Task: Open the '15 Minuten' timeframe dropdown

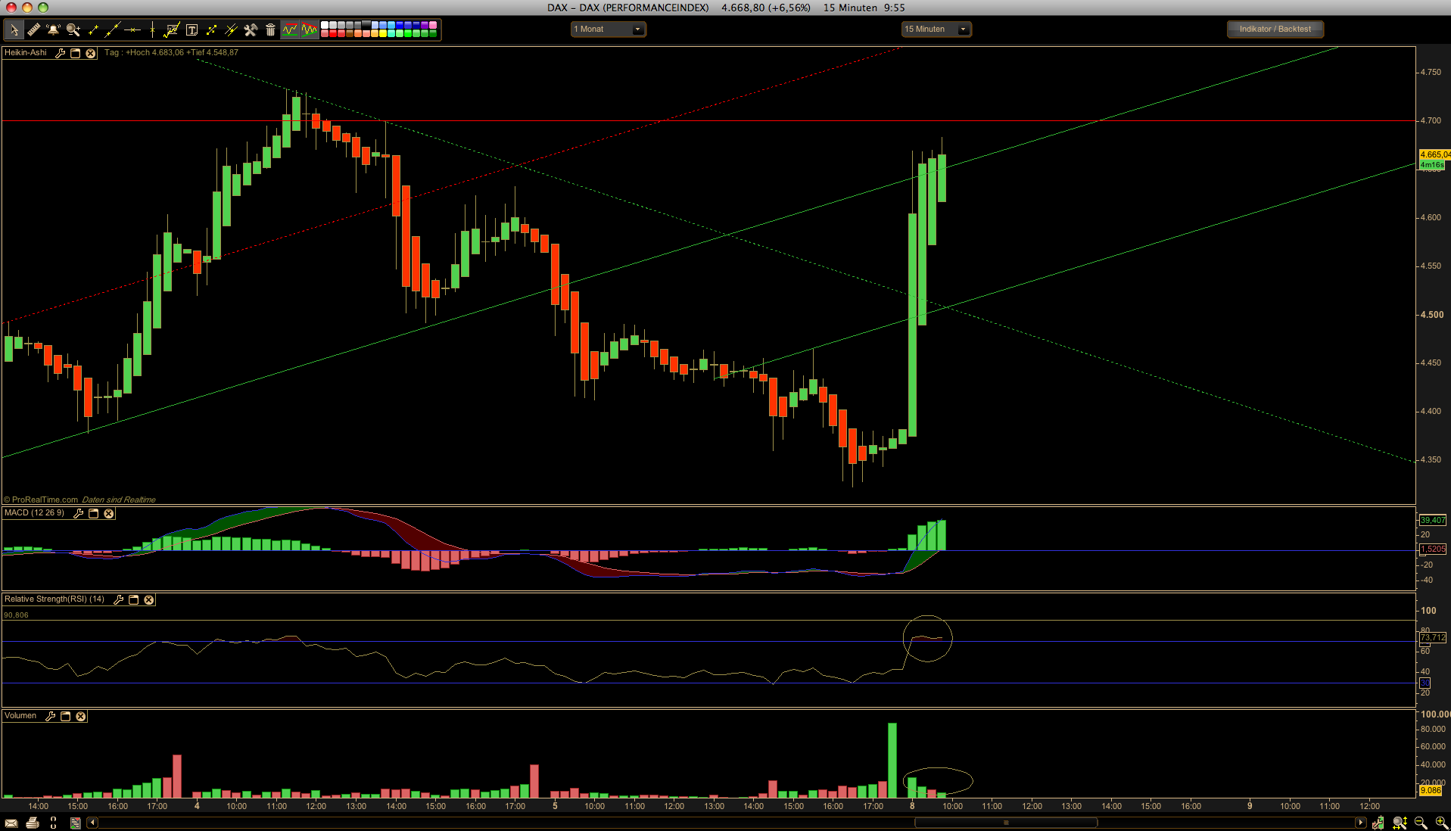Action: point(936,30)
